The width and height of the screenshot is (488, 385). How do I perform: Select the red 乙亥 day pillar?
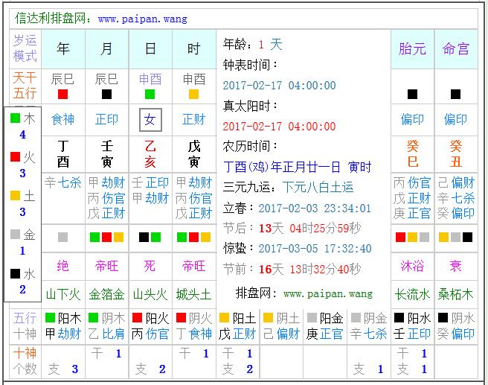click(150, 154)
